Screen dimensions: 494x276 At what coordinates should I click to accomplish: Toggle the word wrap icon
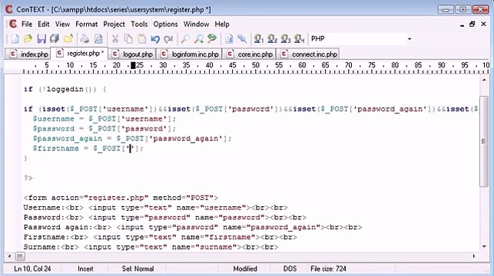pyautogui.click(x=229, y=39)
